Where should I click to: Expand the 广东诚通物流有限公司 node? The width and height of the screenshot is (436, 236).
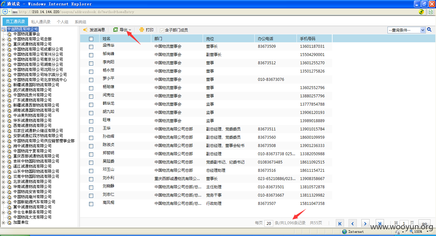coord(4,100)
